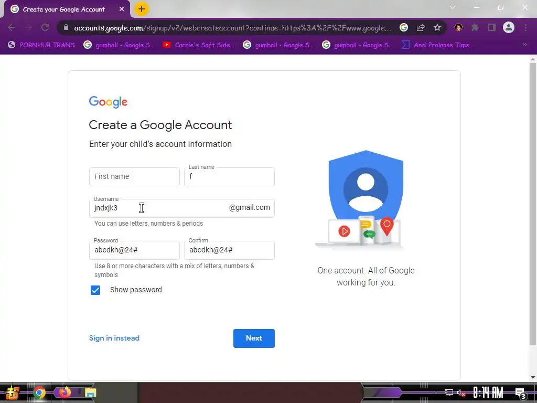The width and height of the screenshot is (537, 403).
Task: Click the page scrollbar down arrow
Action: click(533, 377)
